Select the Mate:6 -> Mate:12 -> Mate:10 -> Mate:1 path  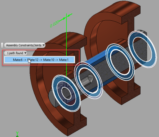point(39,60)
